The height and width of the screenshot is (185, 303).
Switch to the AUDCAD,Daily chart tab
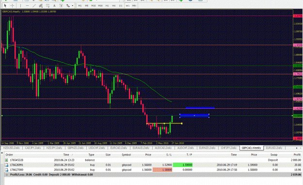(x=163, y=148)
